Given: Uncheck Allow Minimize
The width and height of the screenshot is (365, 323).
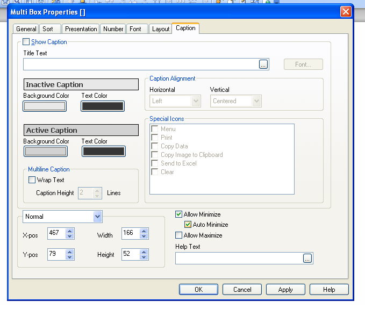Looking at the screenshot, I should tap(179, 214).
